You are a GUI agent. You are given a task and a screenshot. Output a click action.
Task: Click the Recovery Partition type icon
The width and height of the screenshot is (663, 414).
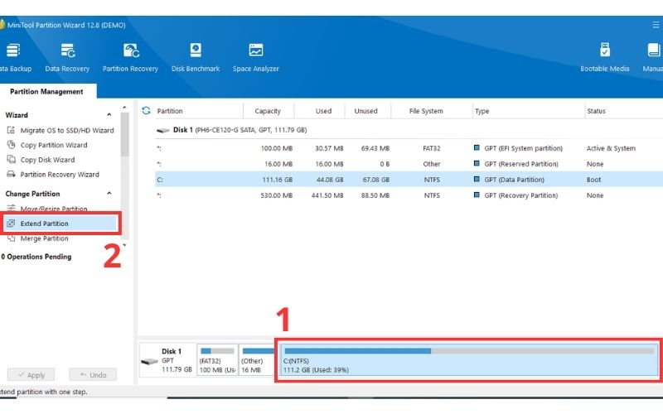pyautogui.click(x=477, y=195)
